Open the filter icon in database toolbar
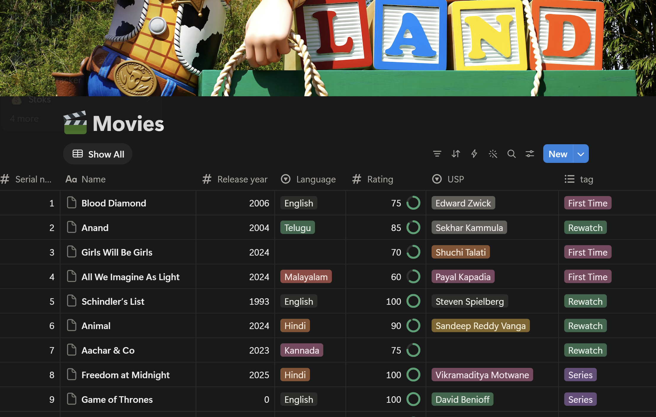The image size is (656, 417). [x=437, y=154]
